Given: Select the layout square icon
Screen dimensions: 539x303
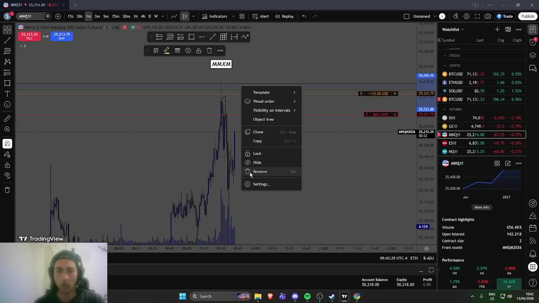Looking at the screenshot, I should [406, 16].
